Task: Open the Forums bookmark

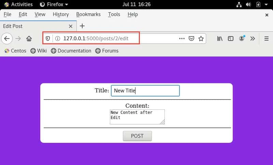Action: point(107,51)
